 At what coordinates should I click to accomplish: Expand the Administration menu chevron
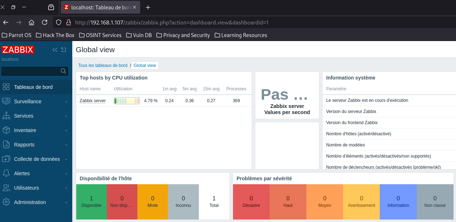pos(66,203)
